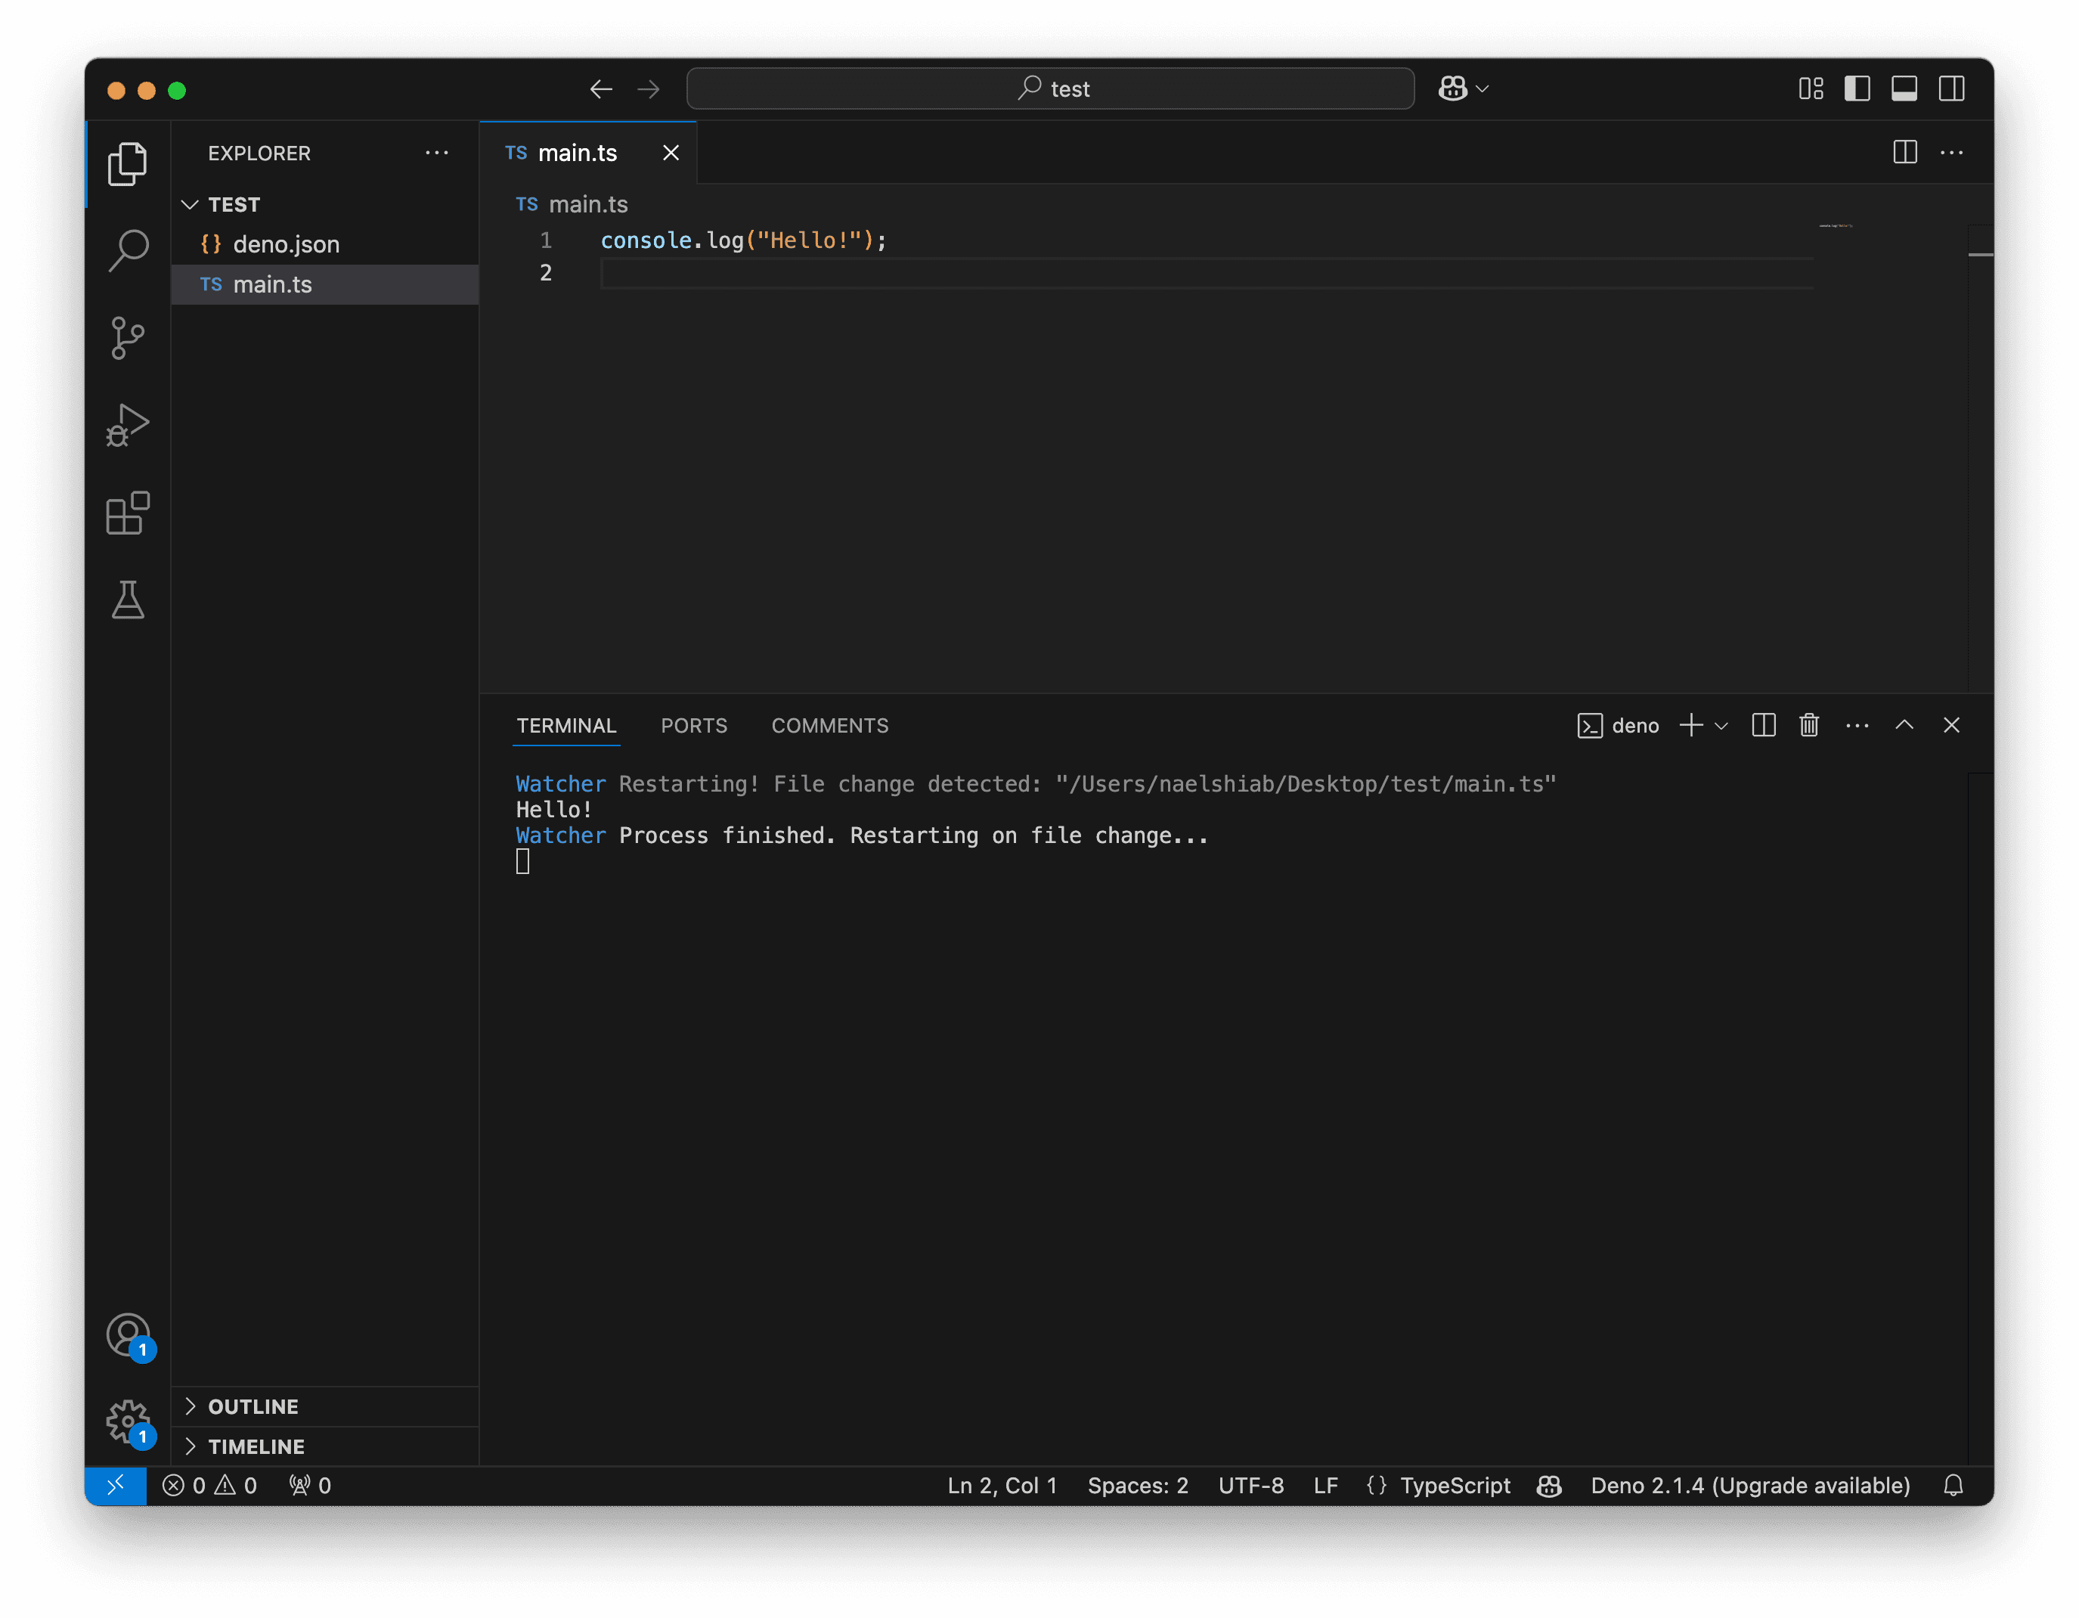
Task: Select the main.ts editor tab
Action: pos(588,152)
